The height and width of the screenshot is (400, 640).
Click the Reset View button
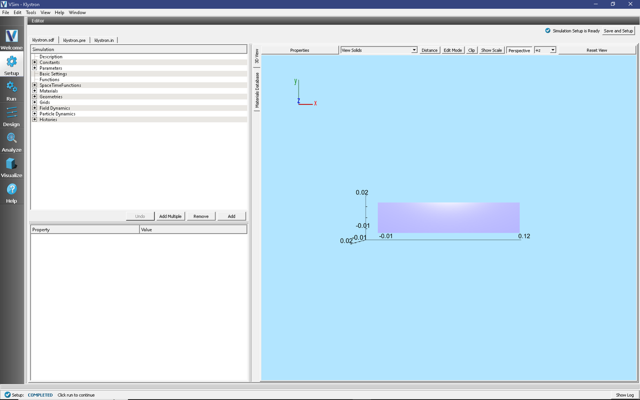coord(596,50)
